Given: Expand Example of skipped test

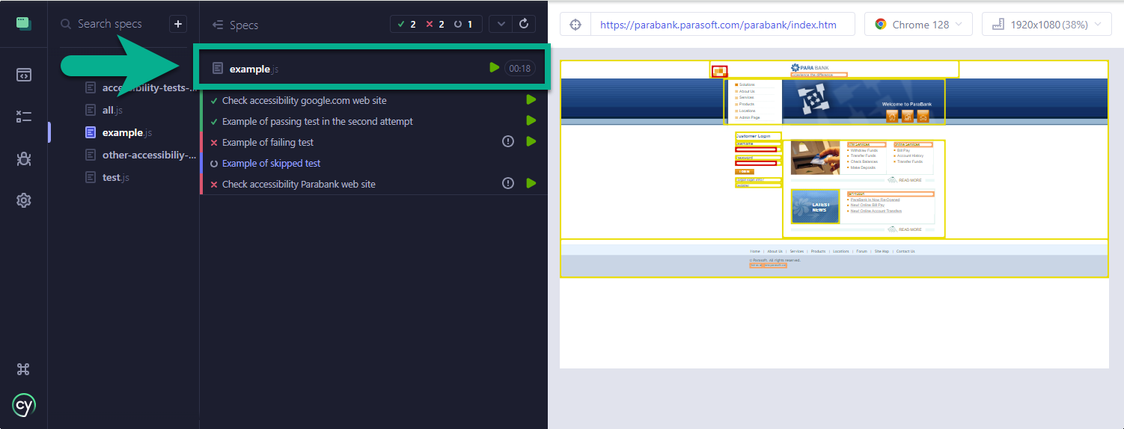Looking at the screenshot, I should pos(271,163).
